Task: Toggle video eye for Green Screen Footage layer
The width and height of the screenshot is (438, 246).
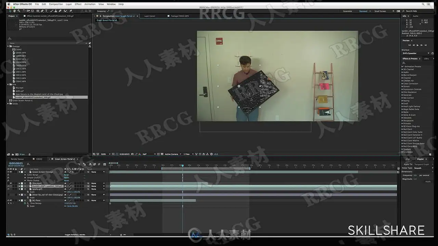Action: pyautogui.click(x=8, y=172)
